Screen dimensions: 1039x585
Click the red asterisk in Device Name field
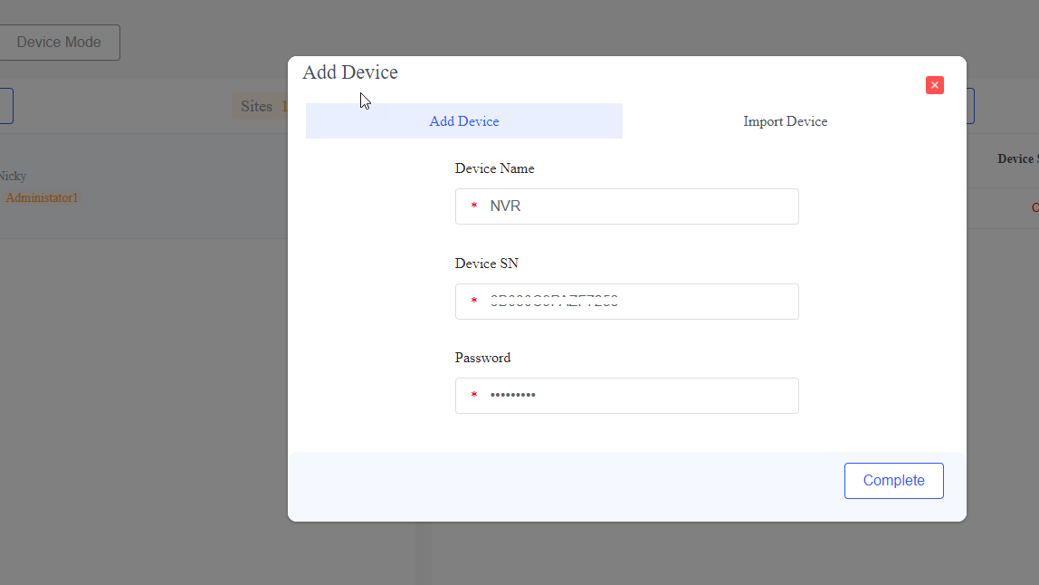coord(473,206)
